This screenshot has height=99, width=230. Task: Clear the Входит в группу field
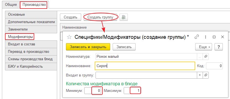click(x=200, y=75)
